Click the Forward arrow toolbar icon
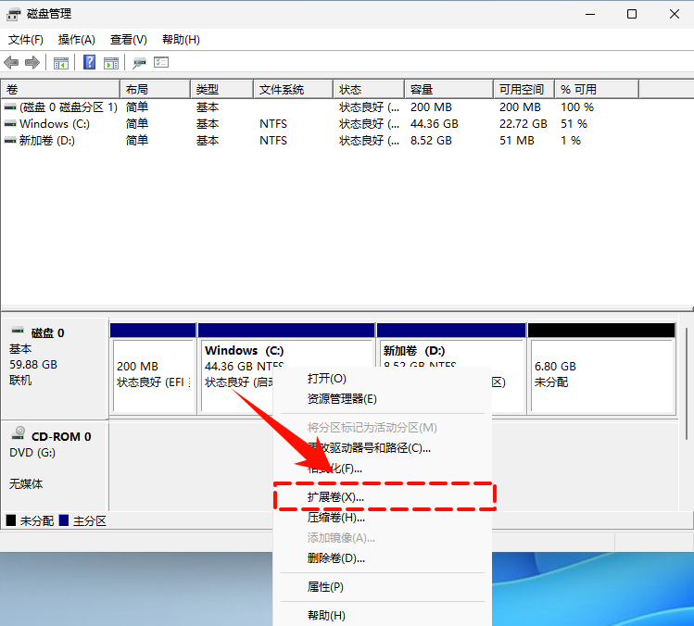This screenshot has height=626, width=694. point(32,63)
